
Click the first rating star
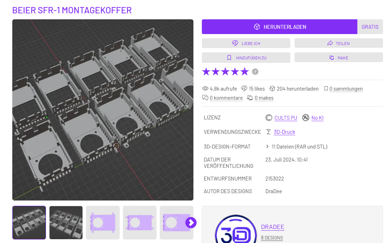point(206,72)
